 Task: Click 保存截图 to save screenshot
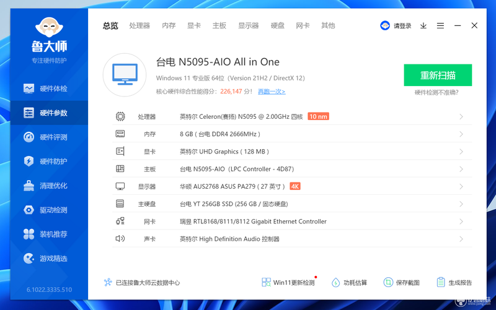click(401, 283)
